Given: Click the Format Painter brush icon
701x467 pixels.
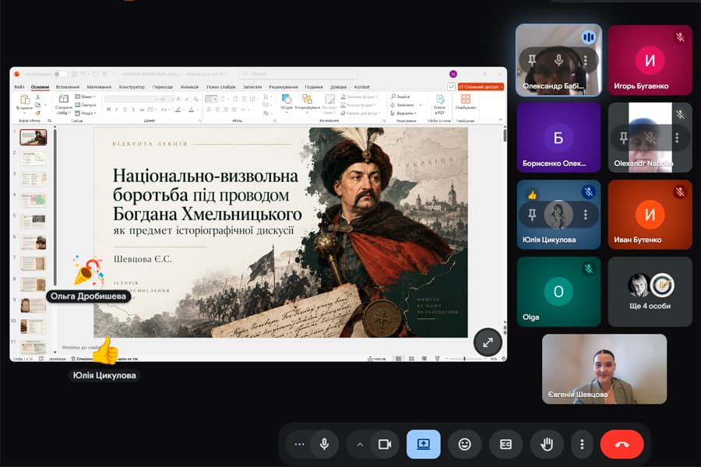Looking at the screenshot, I should pos(38,113).
